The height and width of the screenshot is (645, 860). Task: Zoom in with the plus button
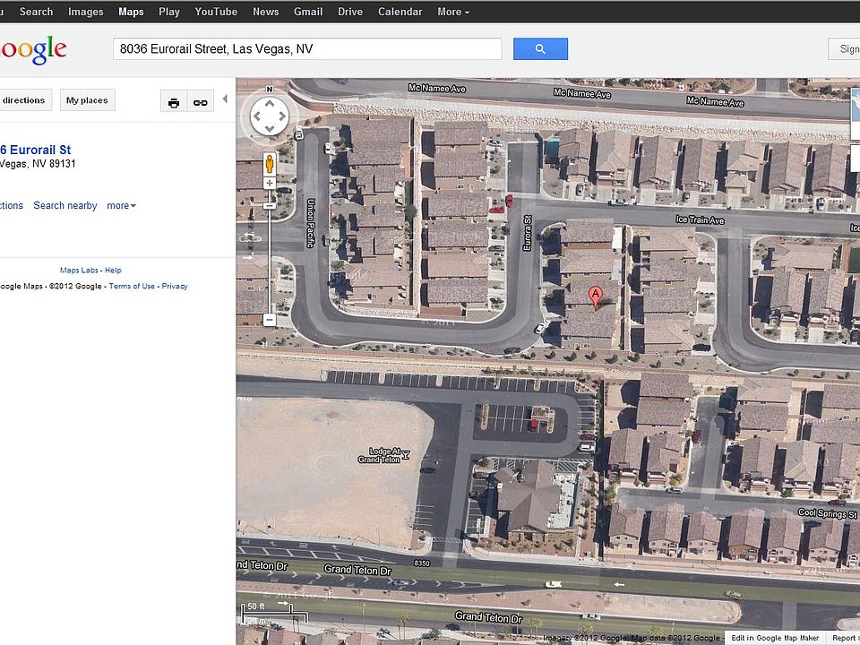pyautogui.click(x=270, y=183)
